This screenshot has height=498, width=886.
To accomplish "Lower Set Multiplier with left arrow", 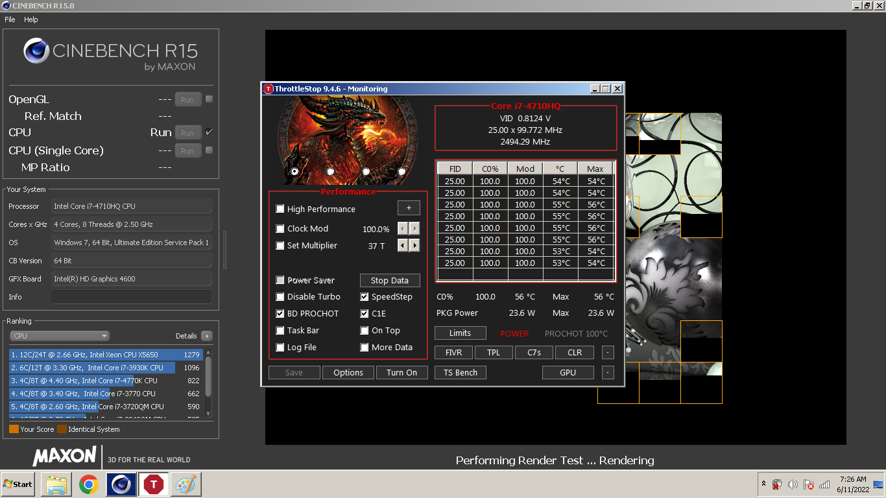I will point(403,246).
